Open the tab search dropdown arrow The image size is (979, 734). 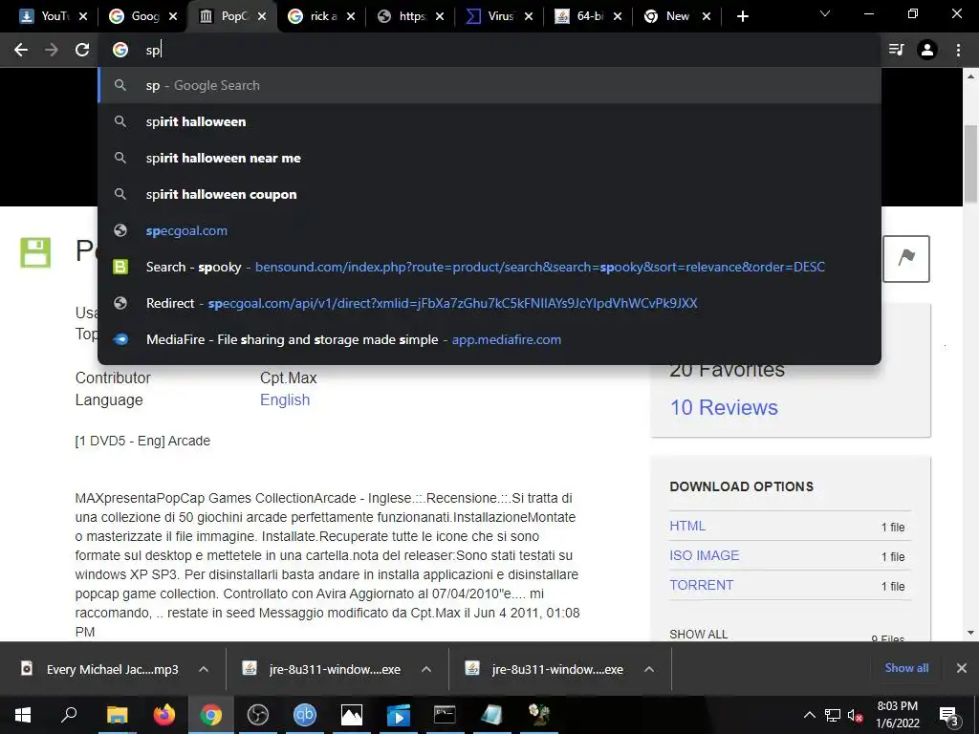tap(825, 13)
